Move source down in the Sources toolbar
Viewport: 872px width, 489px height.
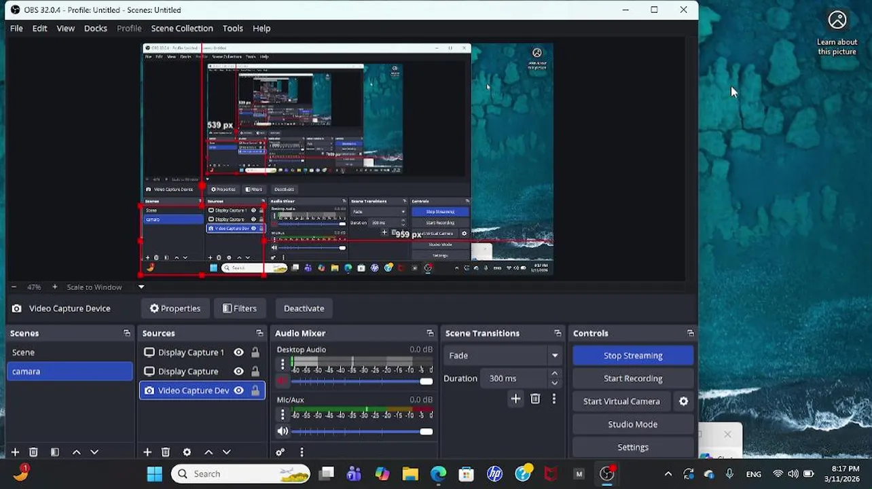coord(227,452)
